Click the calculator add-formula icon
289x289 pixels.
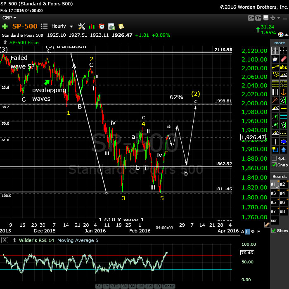[111, 26]
